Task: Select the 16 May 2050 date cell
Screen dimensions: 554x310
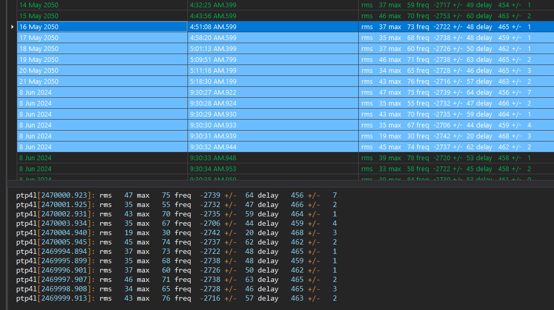Action: [103, 27]
